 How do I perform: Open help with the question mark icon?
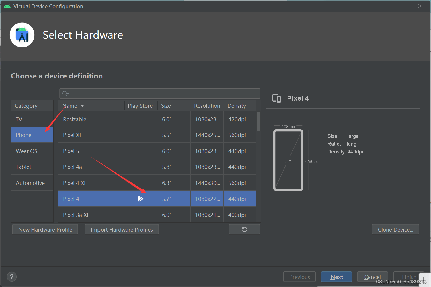click(x=11, y=277)
